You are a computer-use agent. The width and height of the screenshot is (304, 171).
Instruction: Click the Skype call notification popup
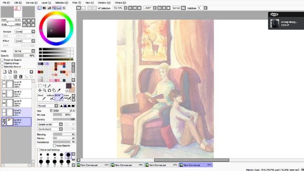[286, 20]
